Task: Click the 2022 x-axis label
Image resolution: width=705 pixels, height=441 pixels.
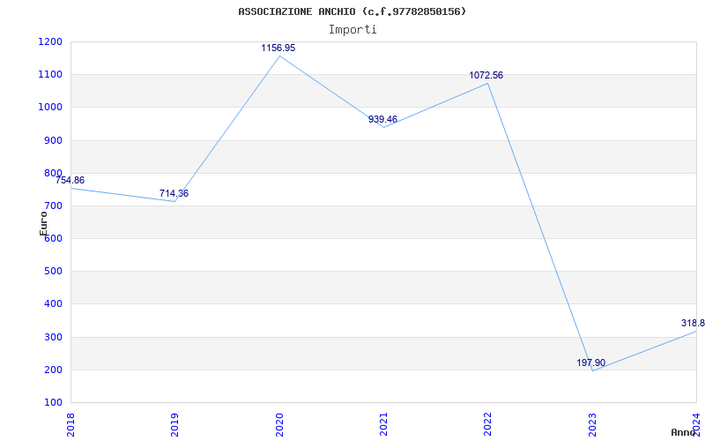Action: point(487,424)
